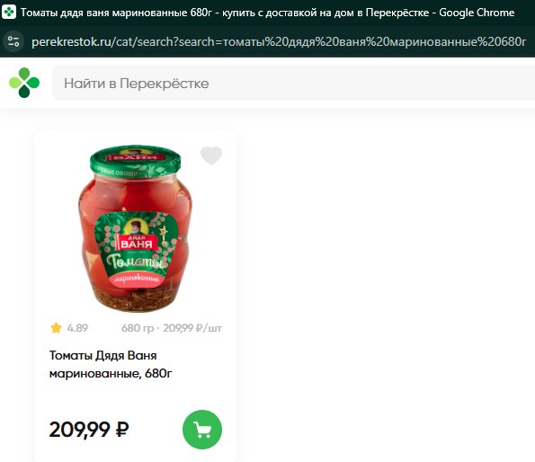Click the "680 гр · 209,99 ₽/шт" unit price text
Image resolution: width=535 pixels, height=462 pixels.
coord(172,328)
